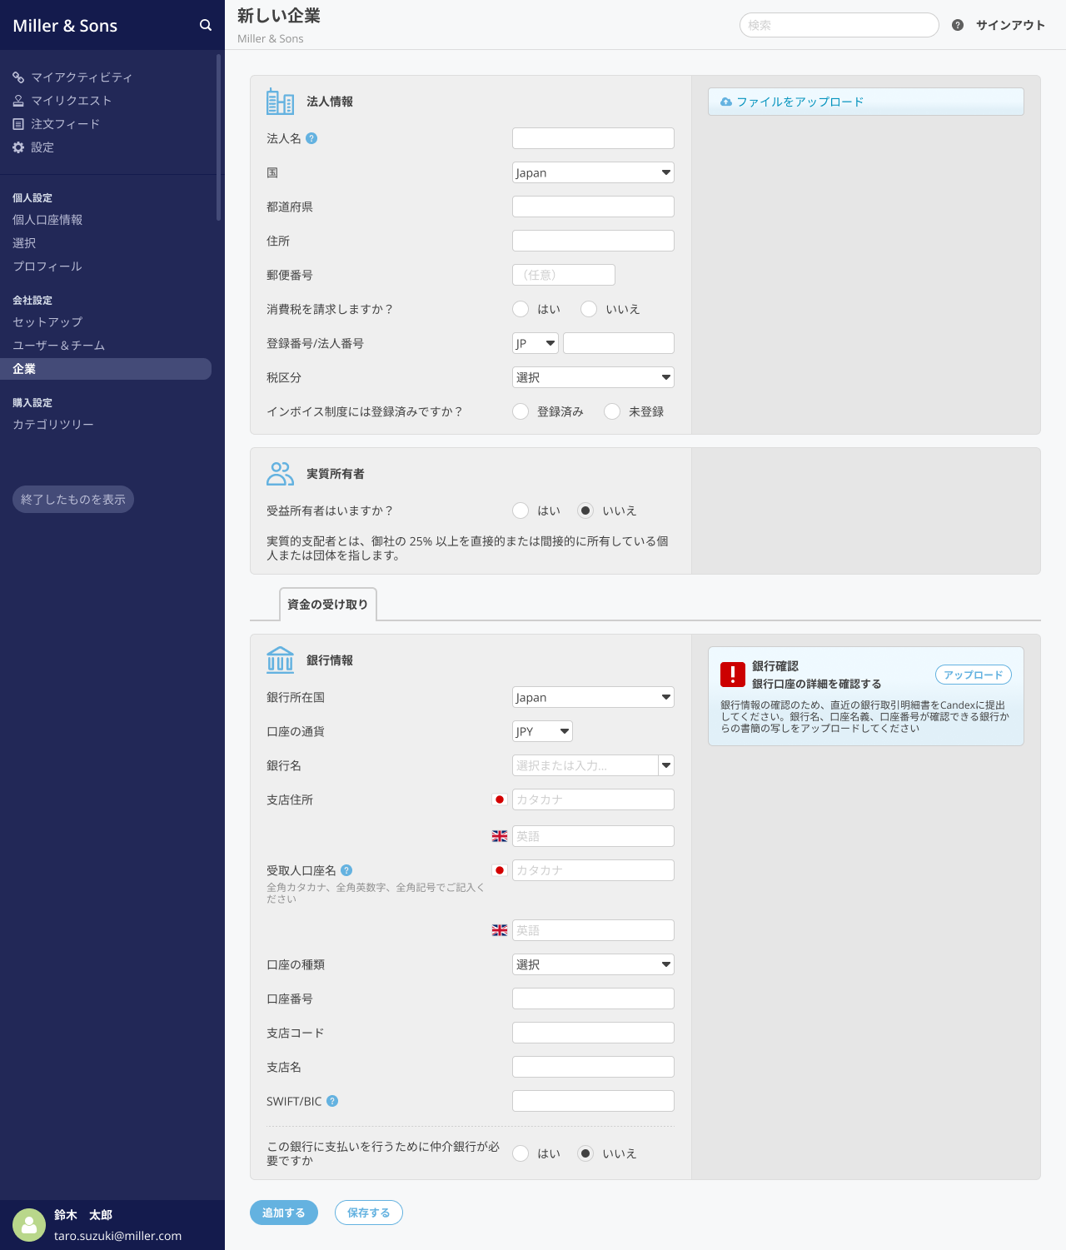
Task: Open the 税区分 dropdown
Action: 592,377
